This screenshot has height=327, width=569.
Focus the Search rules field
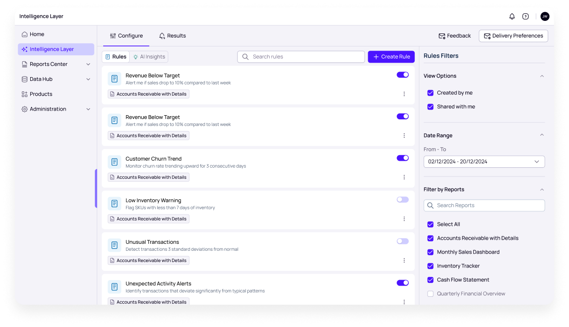(301, 57)
